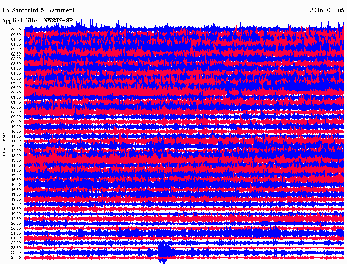Click the '15:00' time label

pos(16,175)
